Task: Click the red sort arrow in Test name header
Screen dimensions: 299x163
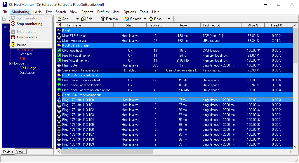Action: point(60,25)
